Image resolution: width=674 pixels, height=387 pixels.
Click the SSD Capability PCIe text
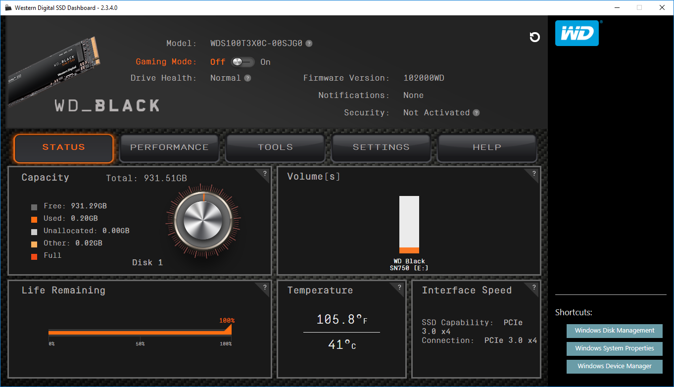472,327
